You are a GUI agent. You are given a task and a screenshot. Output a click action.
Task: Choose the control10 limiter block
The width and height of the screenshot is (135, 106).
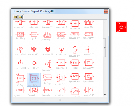[89, 90]
